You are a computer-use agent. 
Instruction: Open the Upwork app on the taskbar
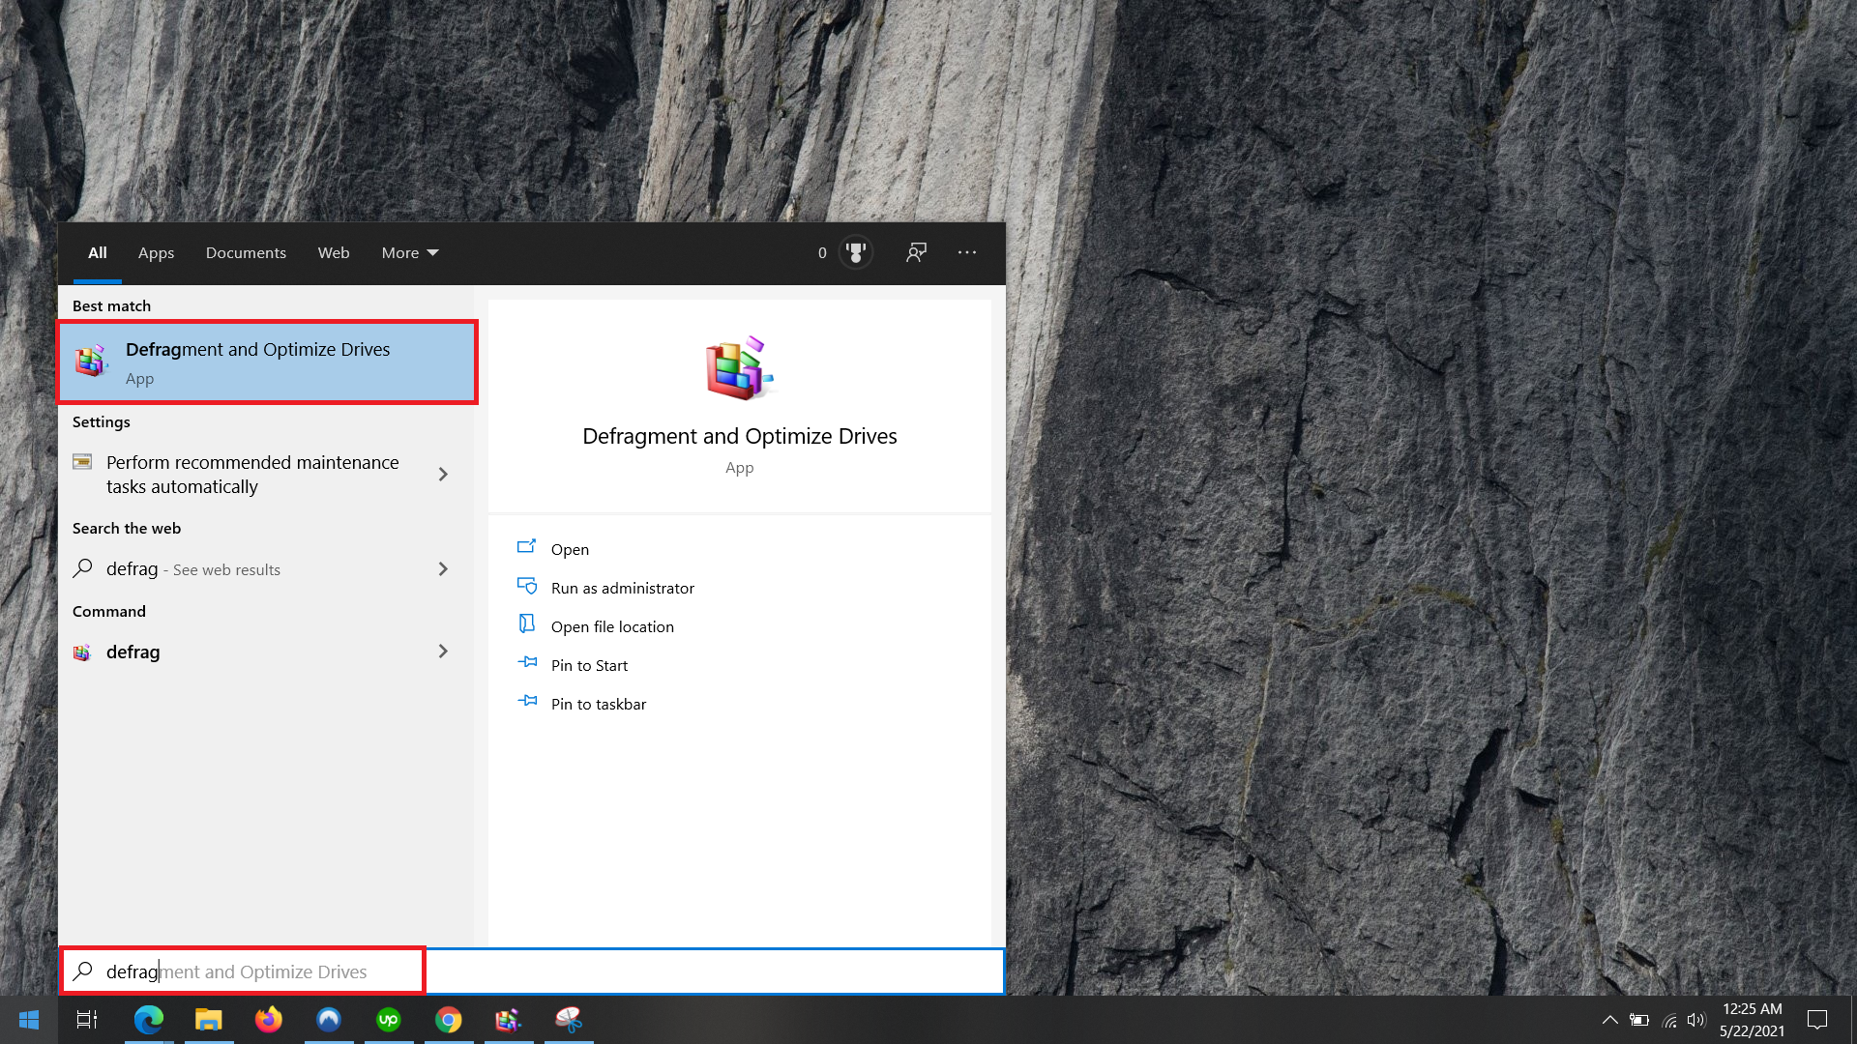tap(388, 1020)
